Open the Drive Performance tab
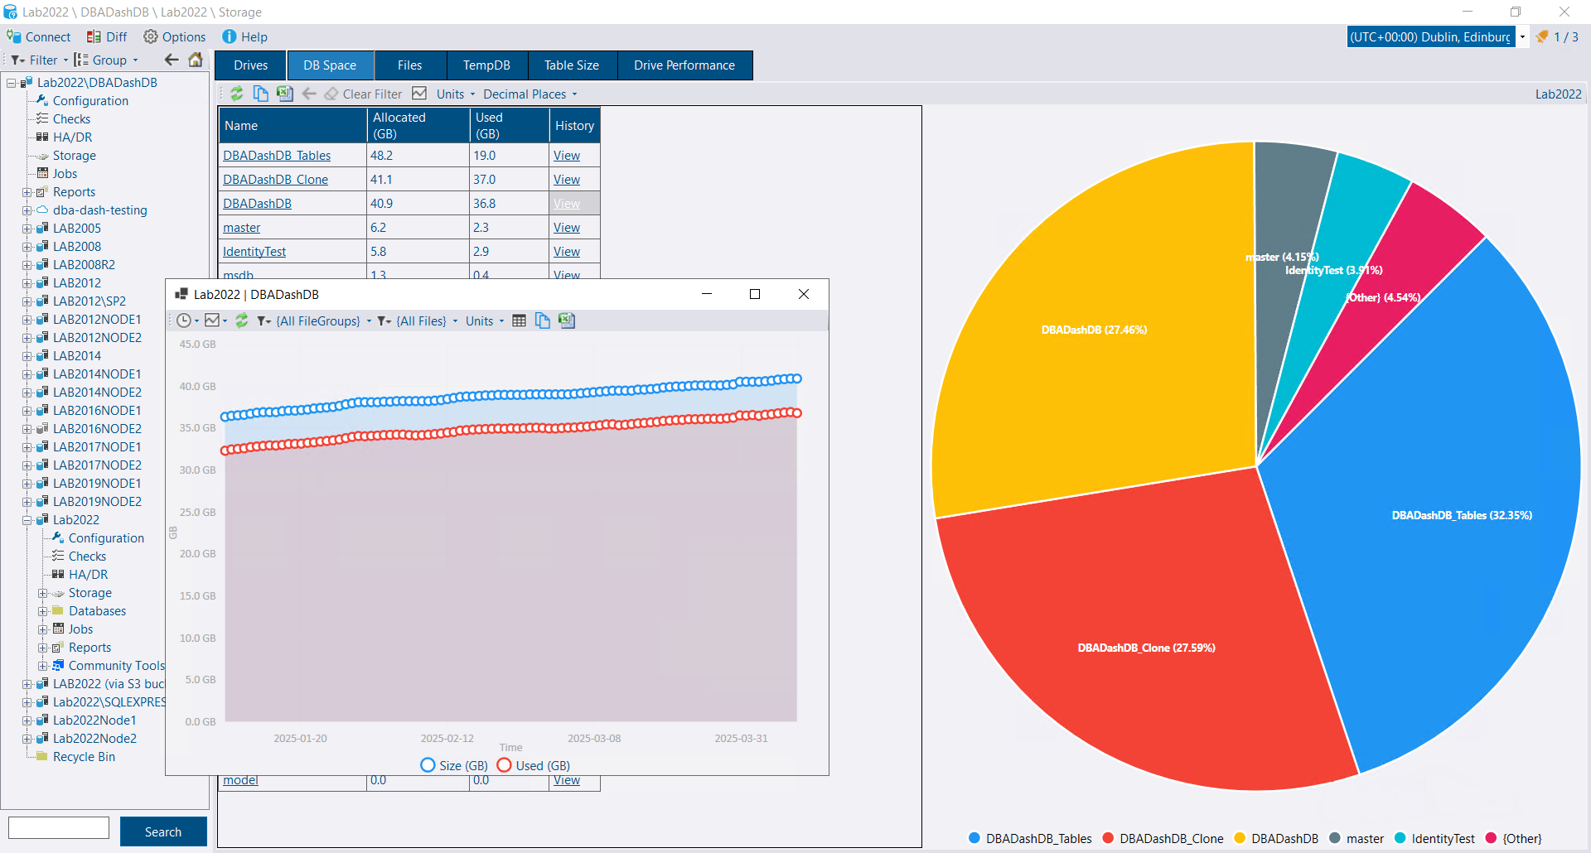 [684, 65]
